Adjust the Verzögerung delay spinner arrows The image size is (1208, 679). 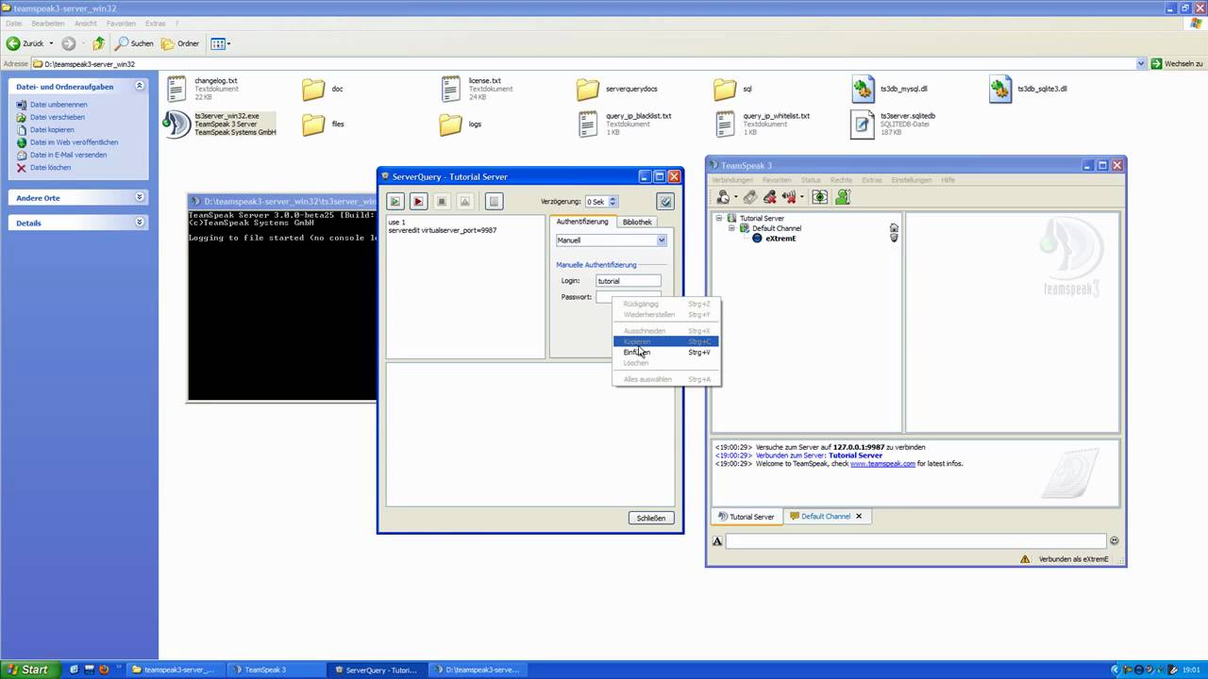[x=612, y=202]
